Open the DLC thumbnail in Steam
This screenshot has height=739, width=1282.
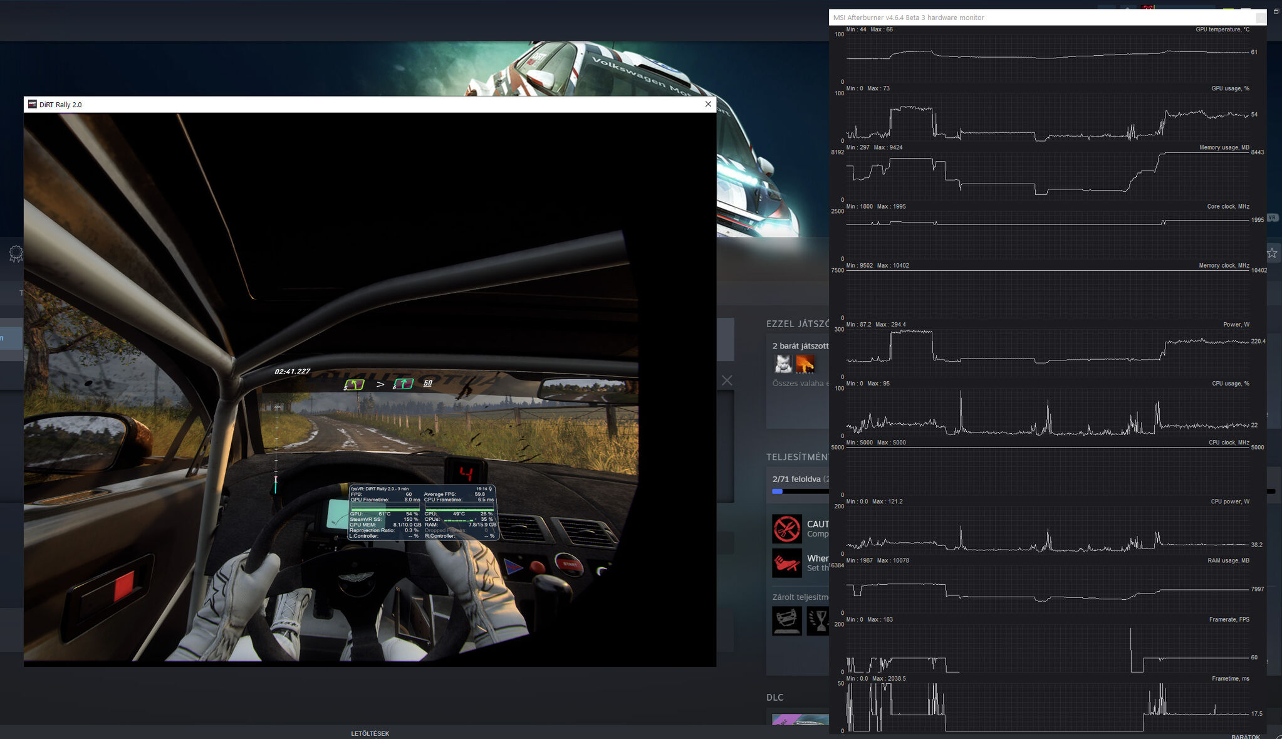tap(801, 720)
